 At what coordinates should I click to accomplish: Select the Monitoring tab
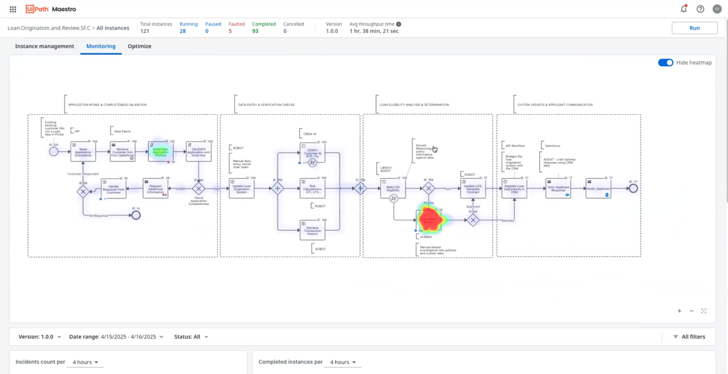[101, 46]
